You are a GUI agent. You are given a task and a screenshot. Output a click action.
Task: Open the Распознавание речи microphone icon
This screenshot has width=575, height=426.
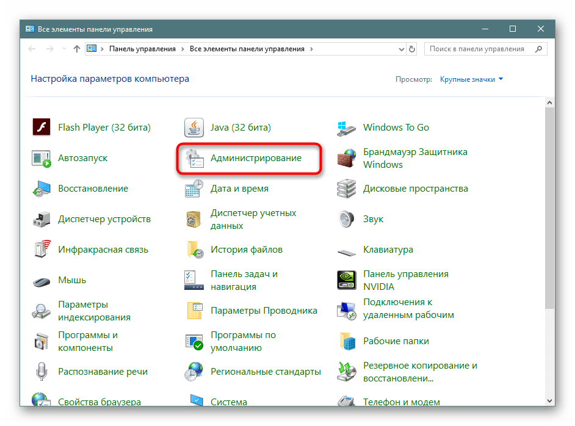42,371
